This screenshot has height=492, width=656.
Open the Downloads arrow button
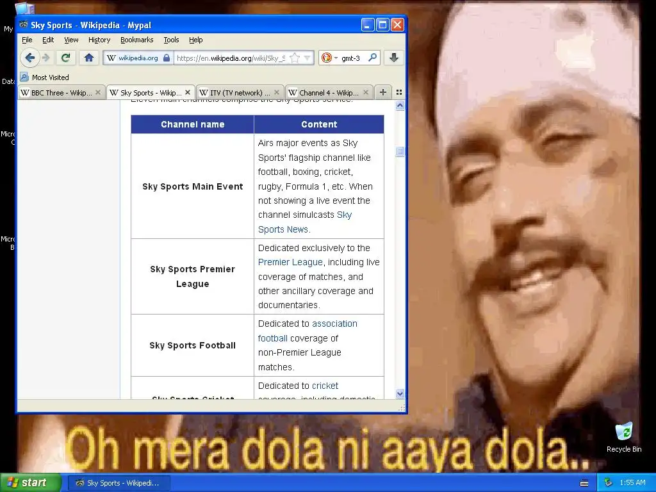tap(394, 58)
